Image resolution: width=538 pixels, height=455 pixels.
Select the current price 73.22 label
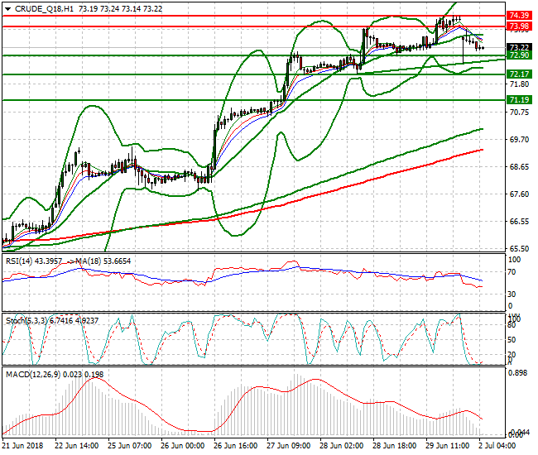coord(519,47)
